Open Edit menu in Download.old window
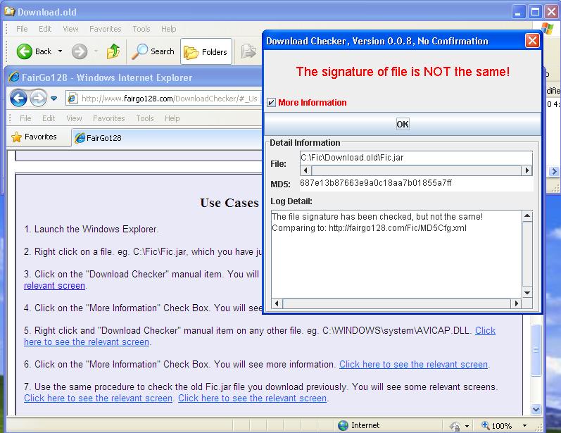Viewport: 561px width, 433px height. [x=45, y=29]
